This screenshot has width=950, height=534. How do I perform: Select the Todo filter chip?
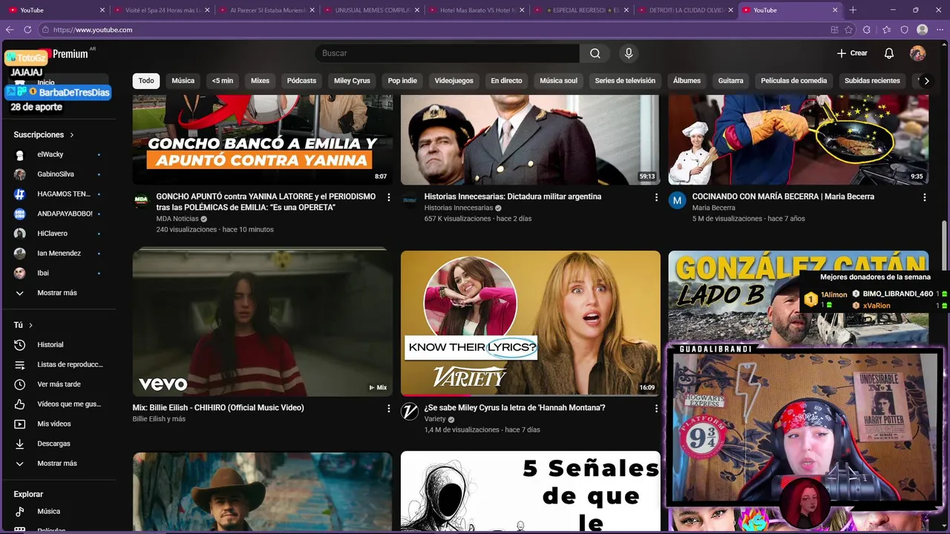[x=146, y=81]
